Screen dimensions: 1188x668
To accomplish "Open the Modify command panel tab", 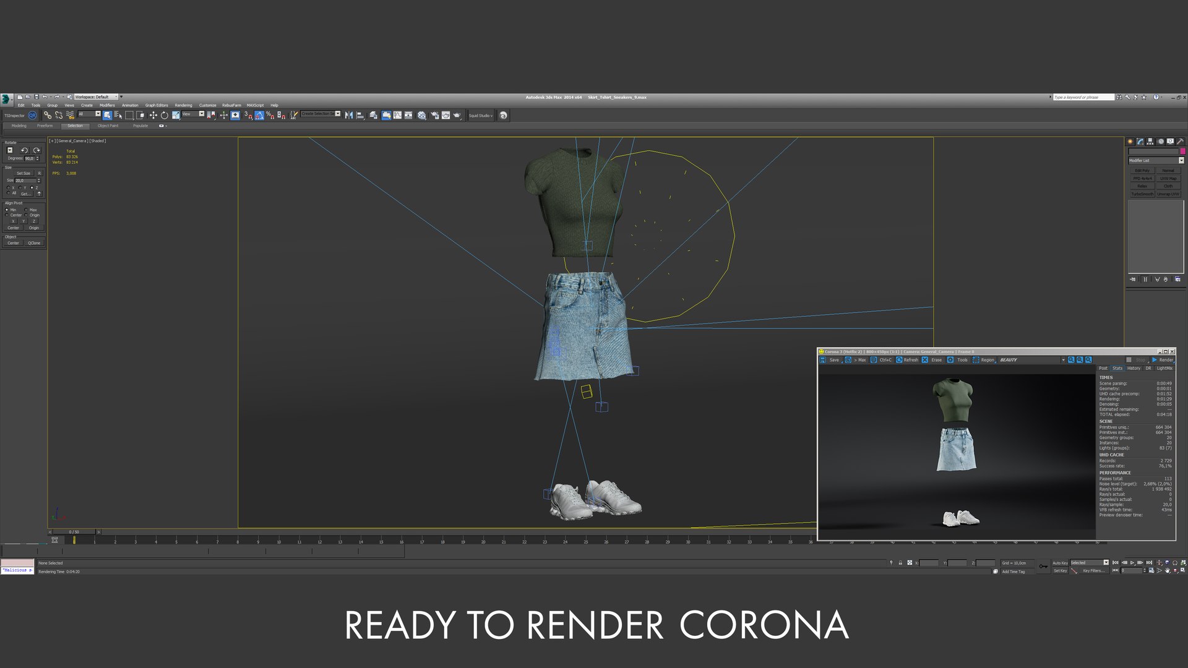I will click(1140, 142).
